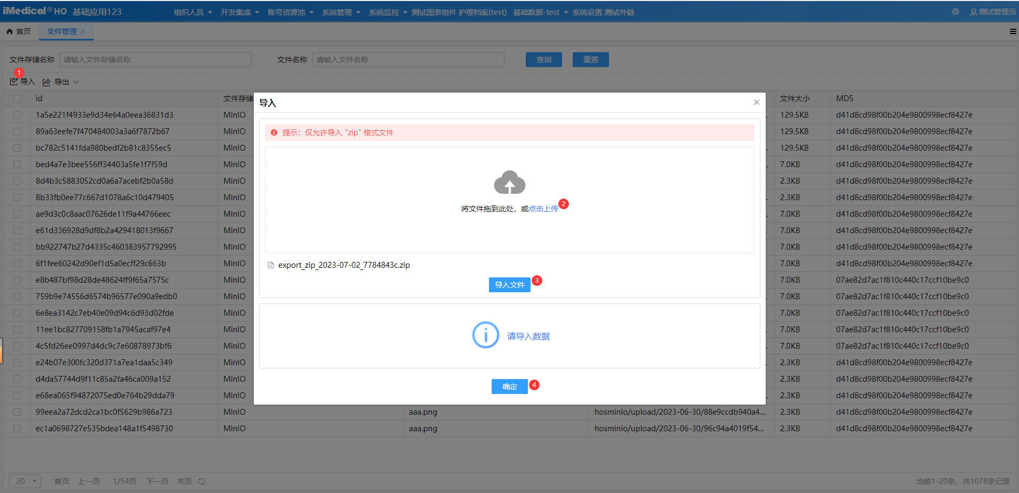Click the warning icon in the red tip bar
This screenshot has width=1019, height=493.
point(274,133)
